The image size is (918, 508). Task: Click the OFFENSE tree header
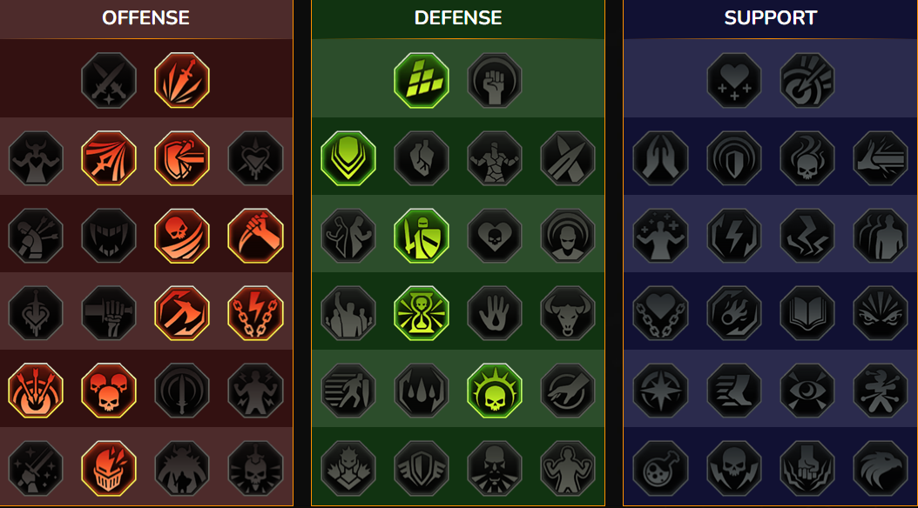click(x=145, y=18)
